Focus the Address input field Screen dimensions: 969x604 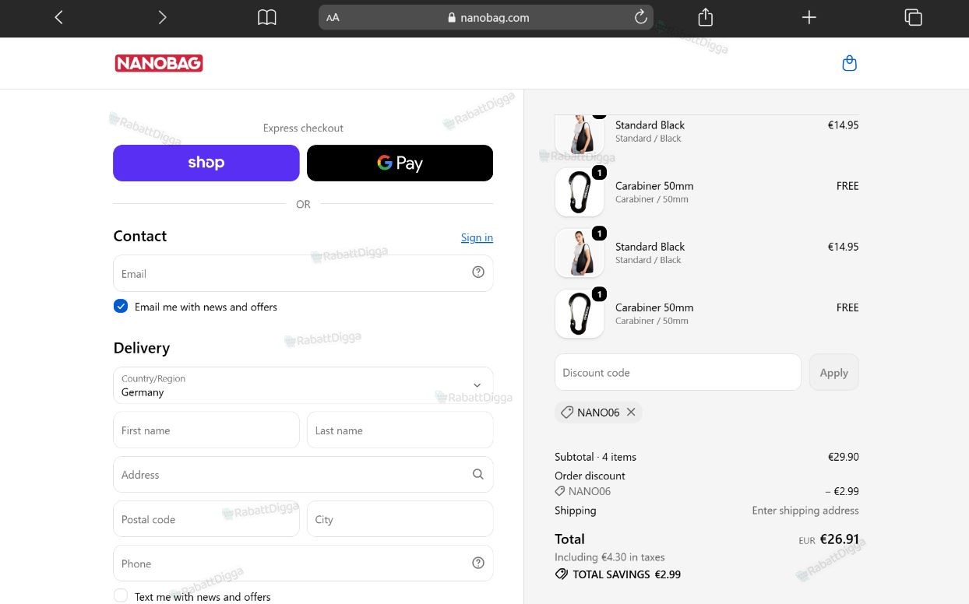(303, 474)
